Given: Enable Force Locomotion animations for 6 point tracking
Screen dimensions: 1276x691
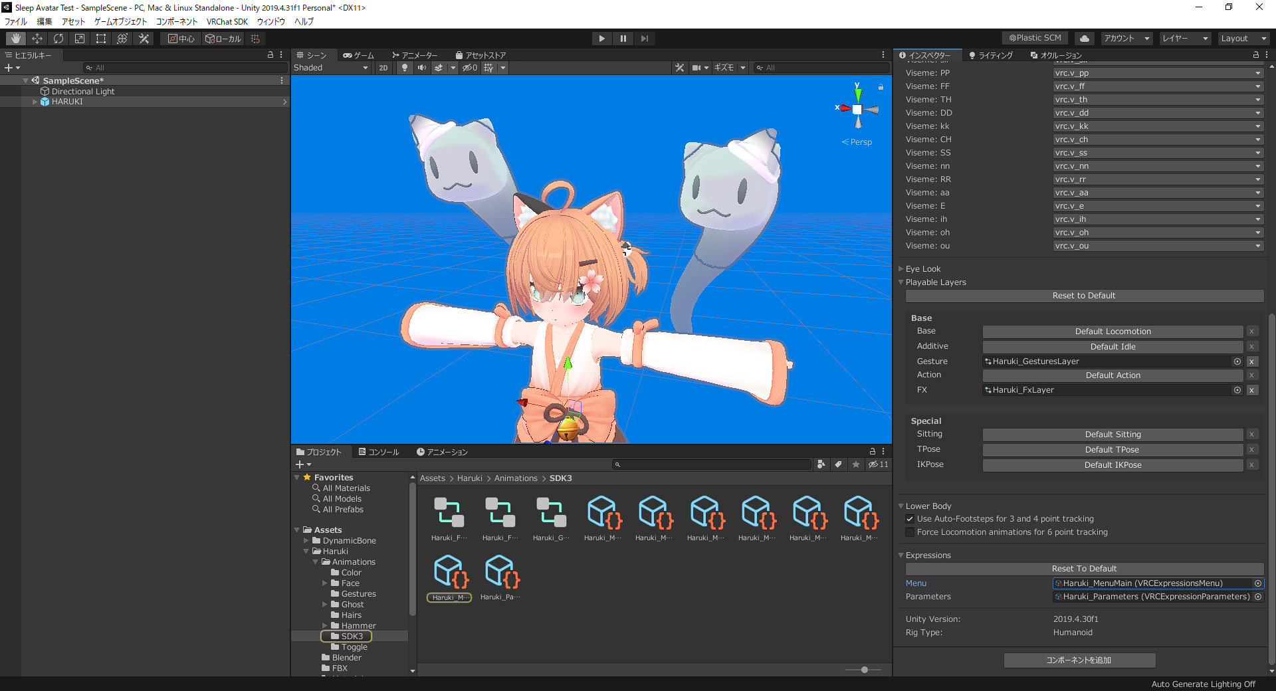Looking at the screenshot, I should point(909,532).
